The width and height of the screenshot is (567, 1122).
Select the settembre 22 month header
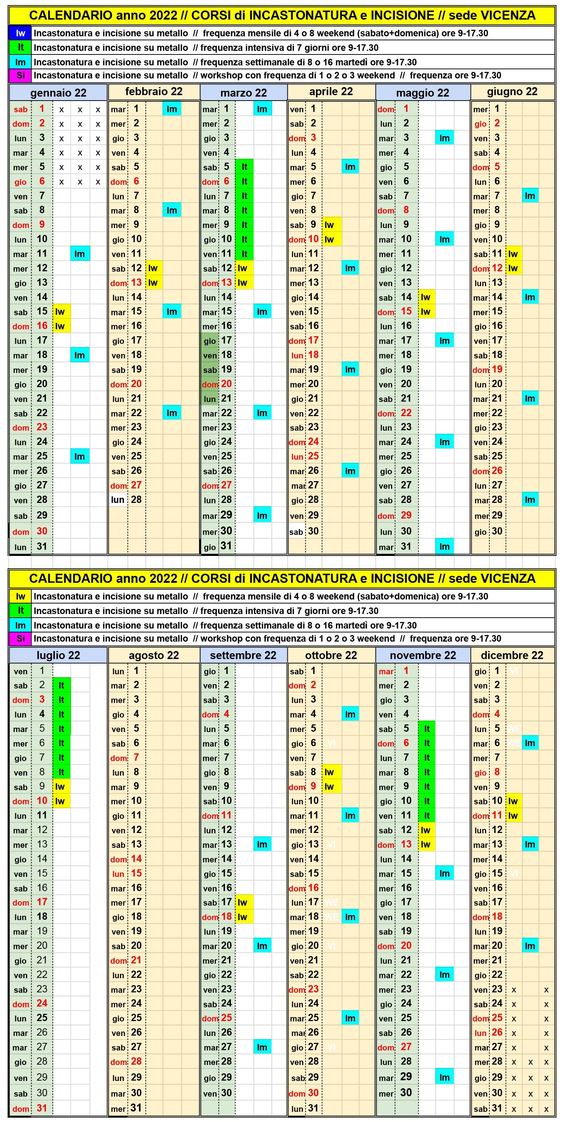(x=244, y=655)
